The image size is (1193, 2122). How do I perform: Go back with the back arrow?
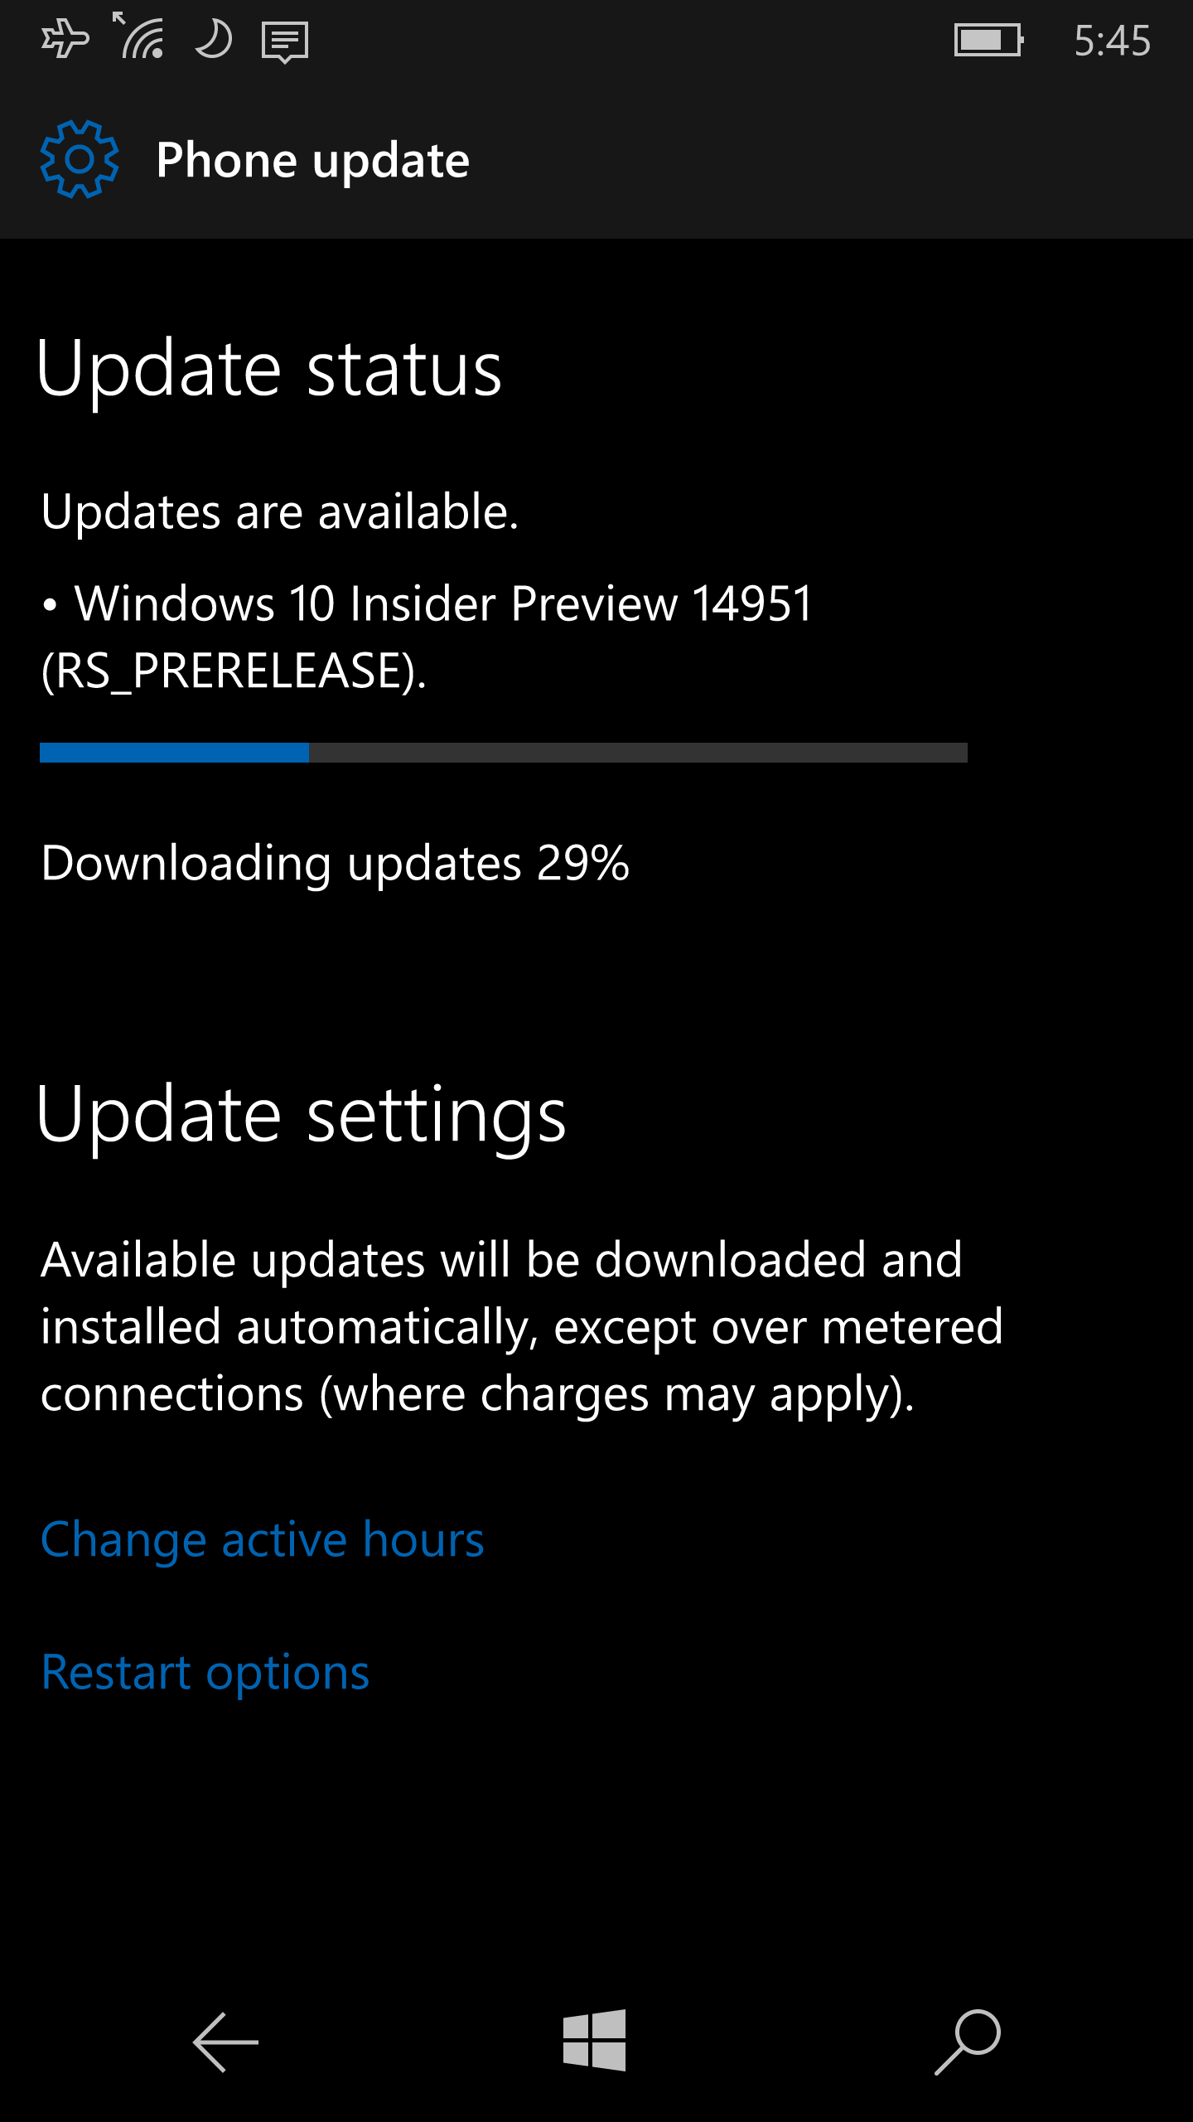pos(225,2042)
